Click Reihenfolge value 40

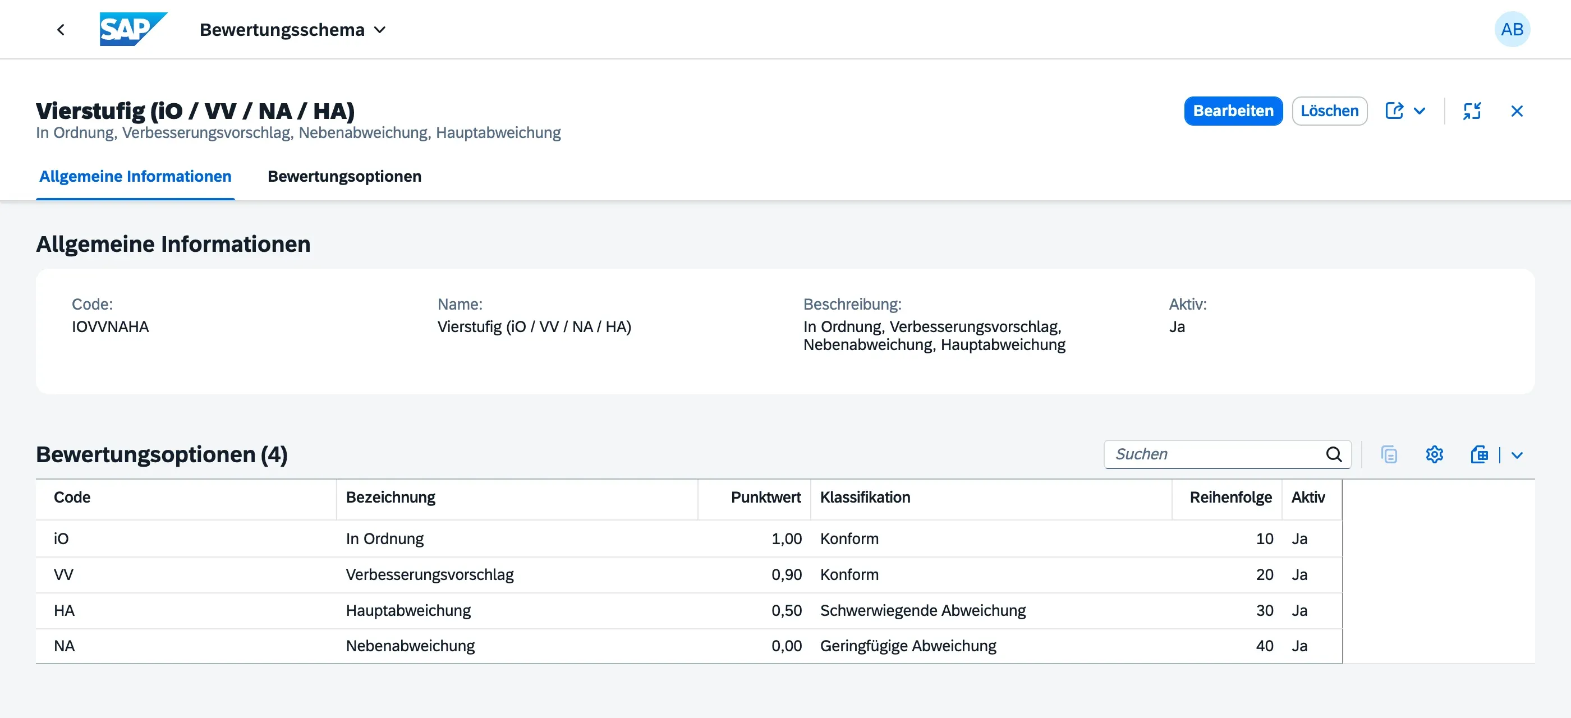coord(1264,646)
